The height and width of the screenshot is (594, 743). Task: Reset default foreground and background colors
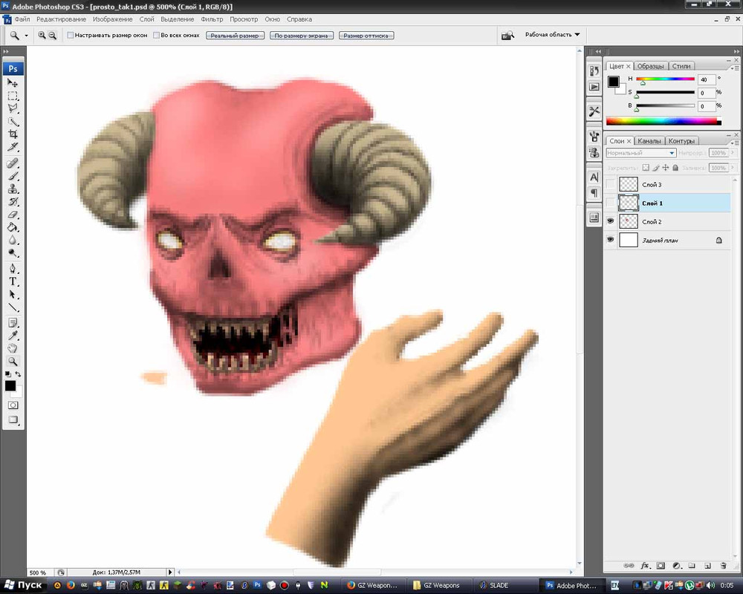click(7, 374)
